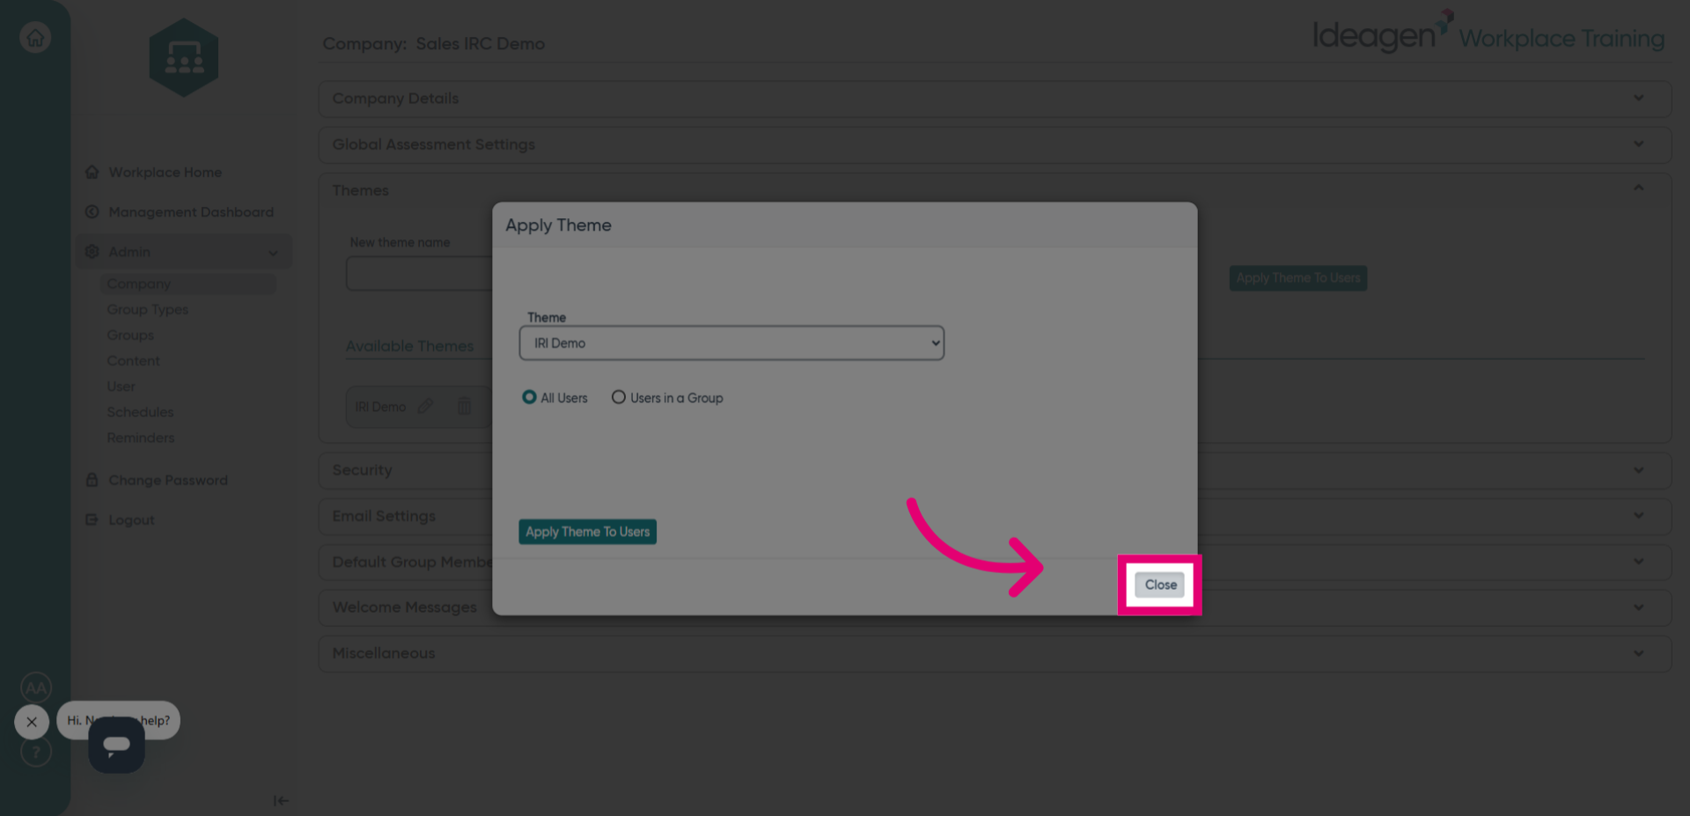Click the Change Password lock icon
The image size is (1690, 816).
point(92,480)
